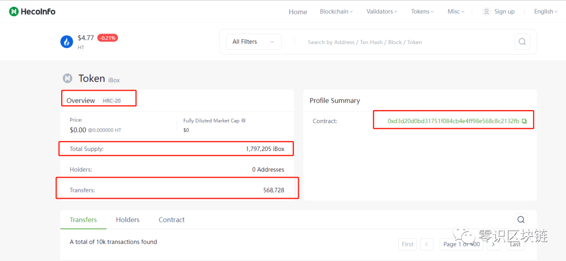The height and width of the screenshot is (261, 566).
Task: Click the Sign up link
Action: click(504, 12)
